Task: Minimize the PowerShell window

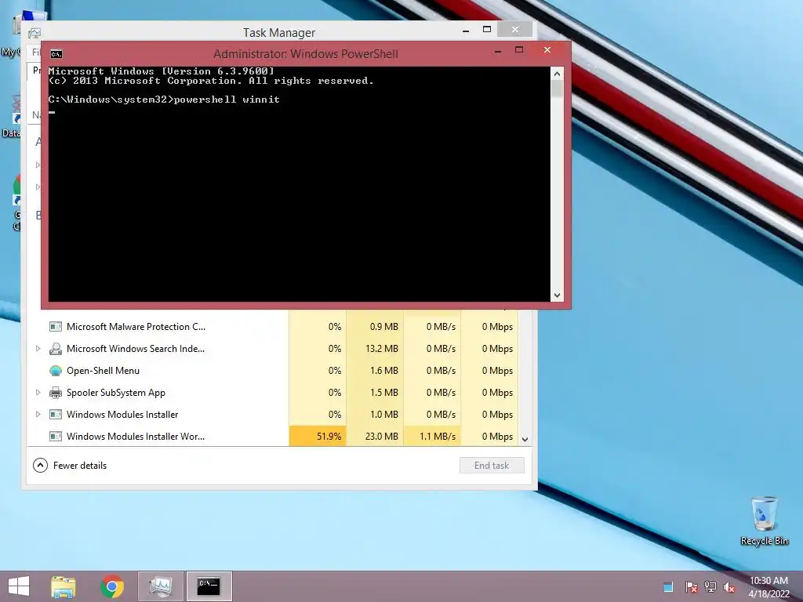Action: (x=498, y=51)
